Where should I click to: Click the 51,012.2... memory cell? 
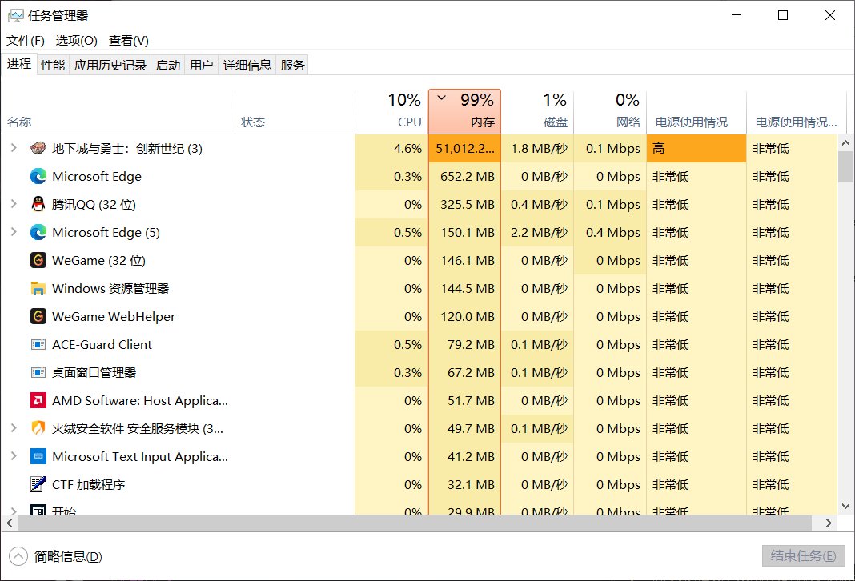coord(464,148)
